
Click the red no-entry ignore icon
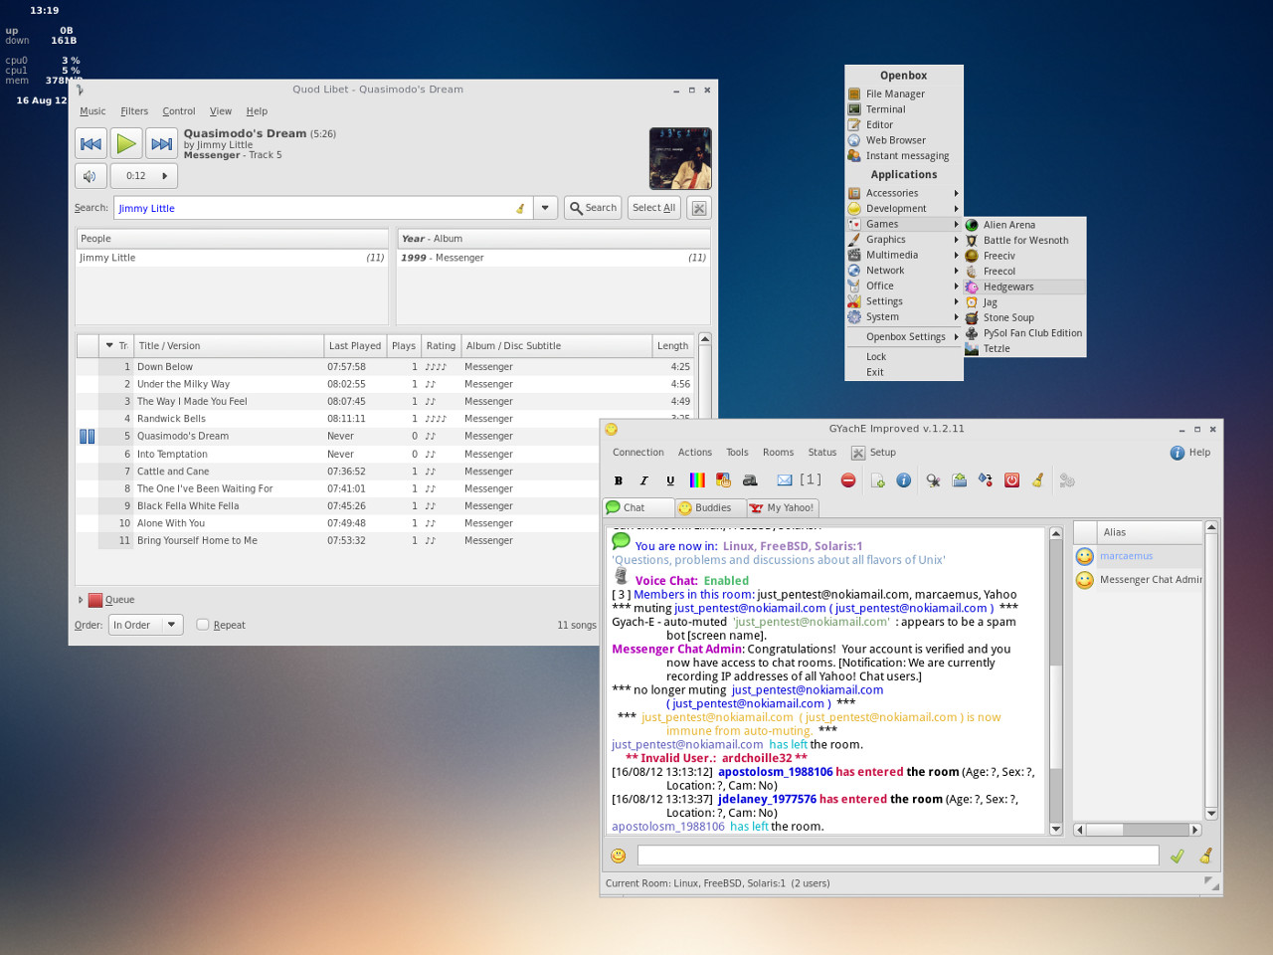click(848, 480)
